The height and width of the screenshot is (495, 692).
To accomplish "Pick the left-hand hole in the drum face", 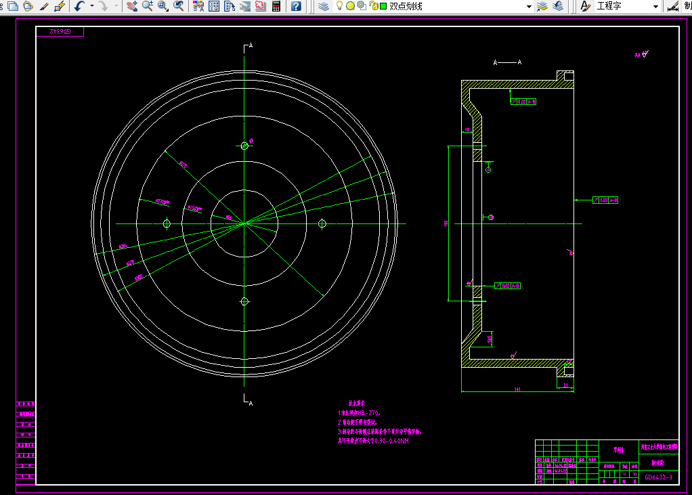I will point(167,223).
